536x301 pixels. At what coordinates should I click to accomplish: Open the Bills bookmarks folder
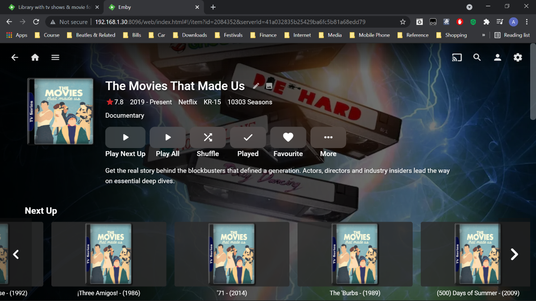pyautogui.click(x=132, y=35)
